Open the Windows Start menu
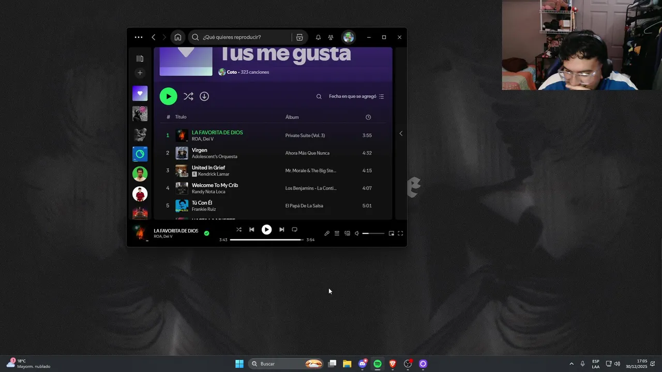 click(239, 364)
